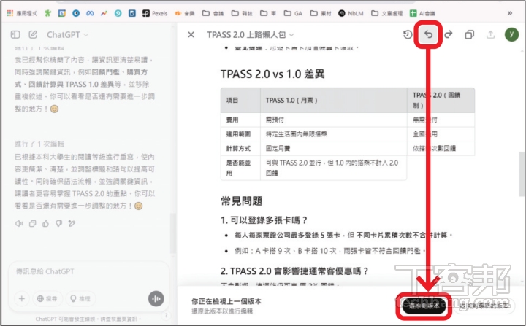Image resolution: width=526 pixels, height=326 pixels.
Task: Return to the latest version button
Action: (x=484, y=306)
